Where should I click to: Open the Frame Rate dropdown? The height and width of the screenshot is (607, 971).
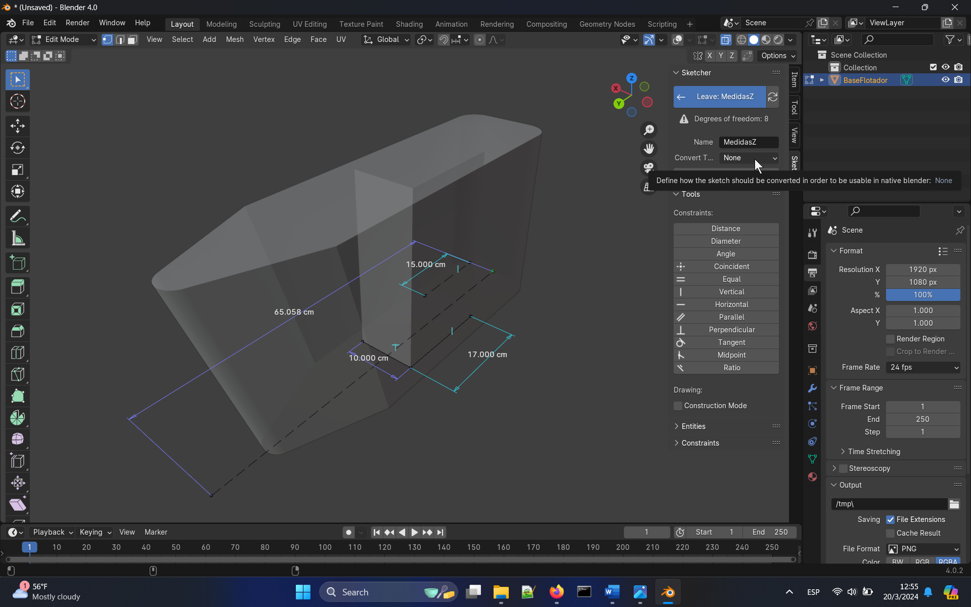(923, 367)
